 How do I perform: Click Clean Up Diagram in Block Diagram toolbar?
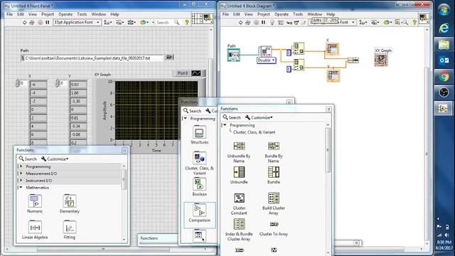397,22
